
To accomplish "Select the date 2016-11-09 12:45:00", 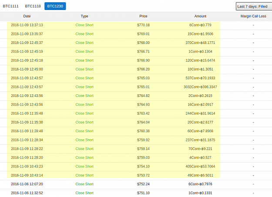I will 27,69.
